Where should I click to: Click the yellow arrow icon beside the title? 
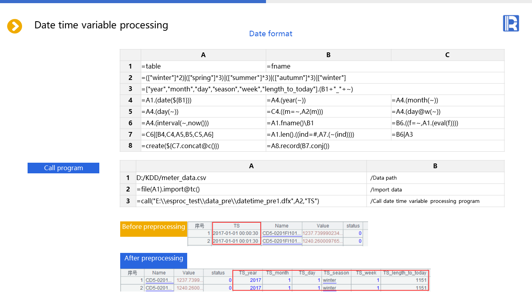tap(15, 26)
